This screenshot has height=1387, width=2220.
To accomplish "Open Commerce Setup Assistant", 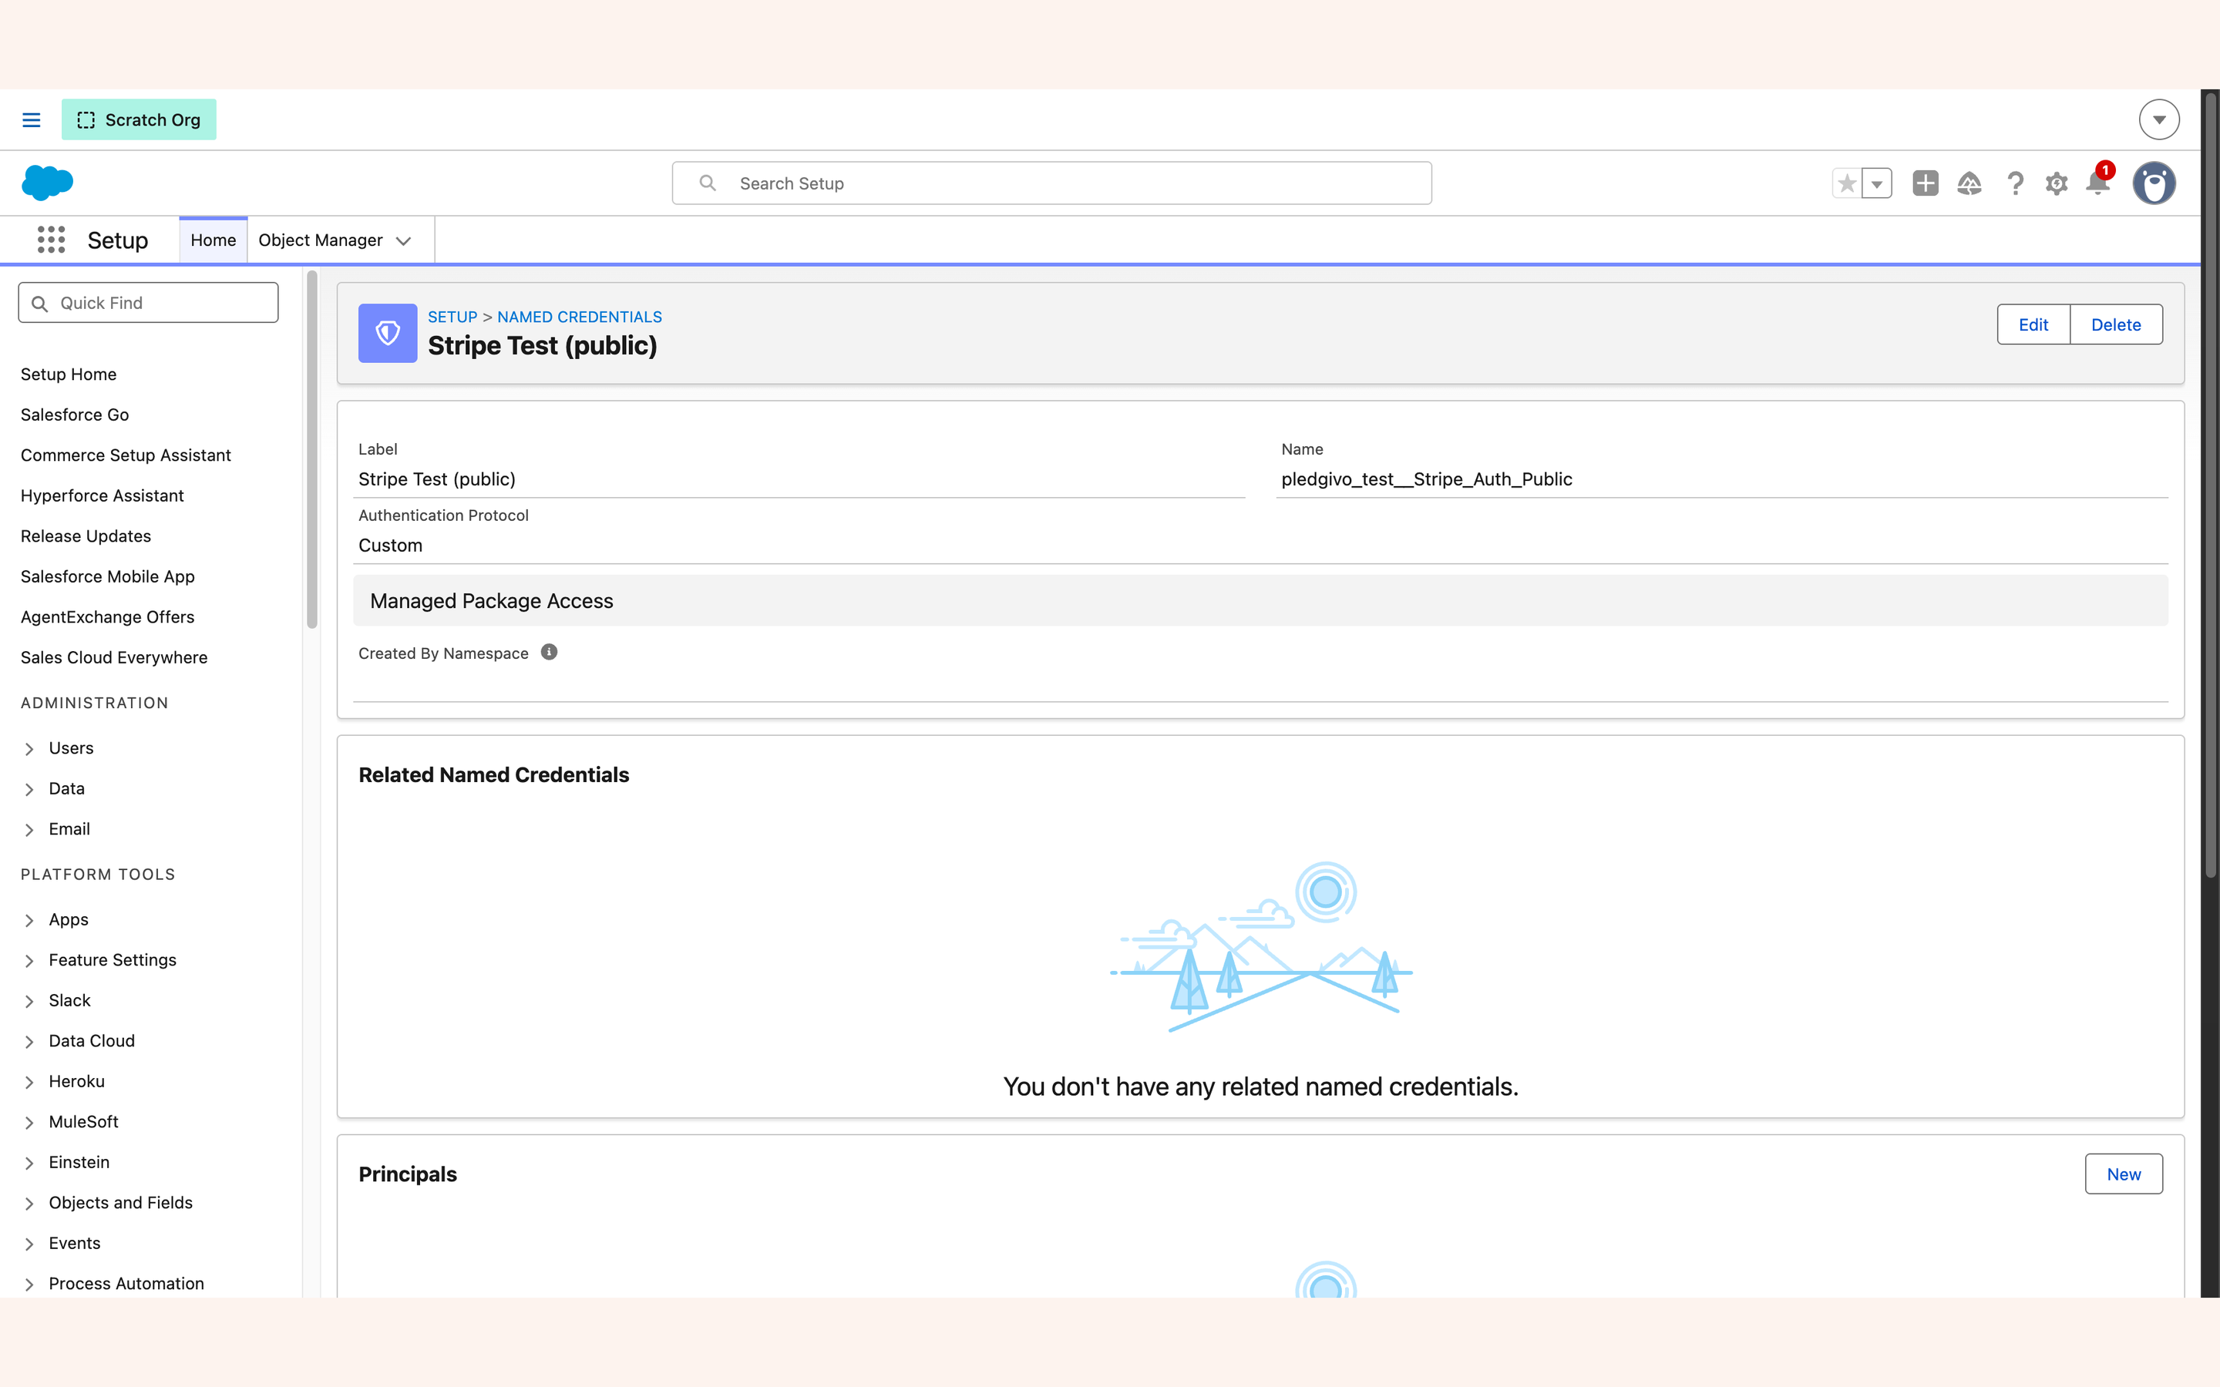I will click(x=126, y=455).
